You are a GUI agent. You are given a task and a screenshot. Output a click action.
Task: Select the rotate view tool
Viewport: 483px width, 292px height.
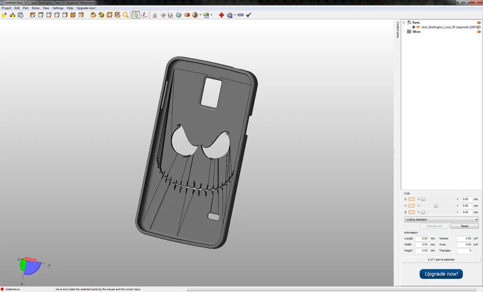[143, 15]
